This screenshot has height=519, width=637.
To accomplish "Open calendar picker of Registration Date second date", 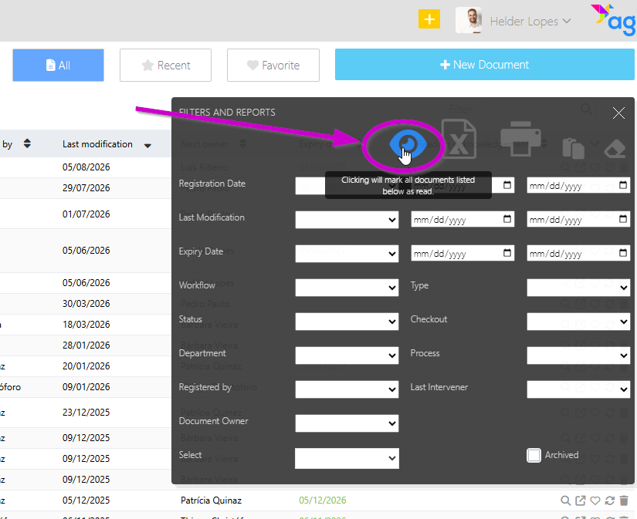I will [623, 185].
